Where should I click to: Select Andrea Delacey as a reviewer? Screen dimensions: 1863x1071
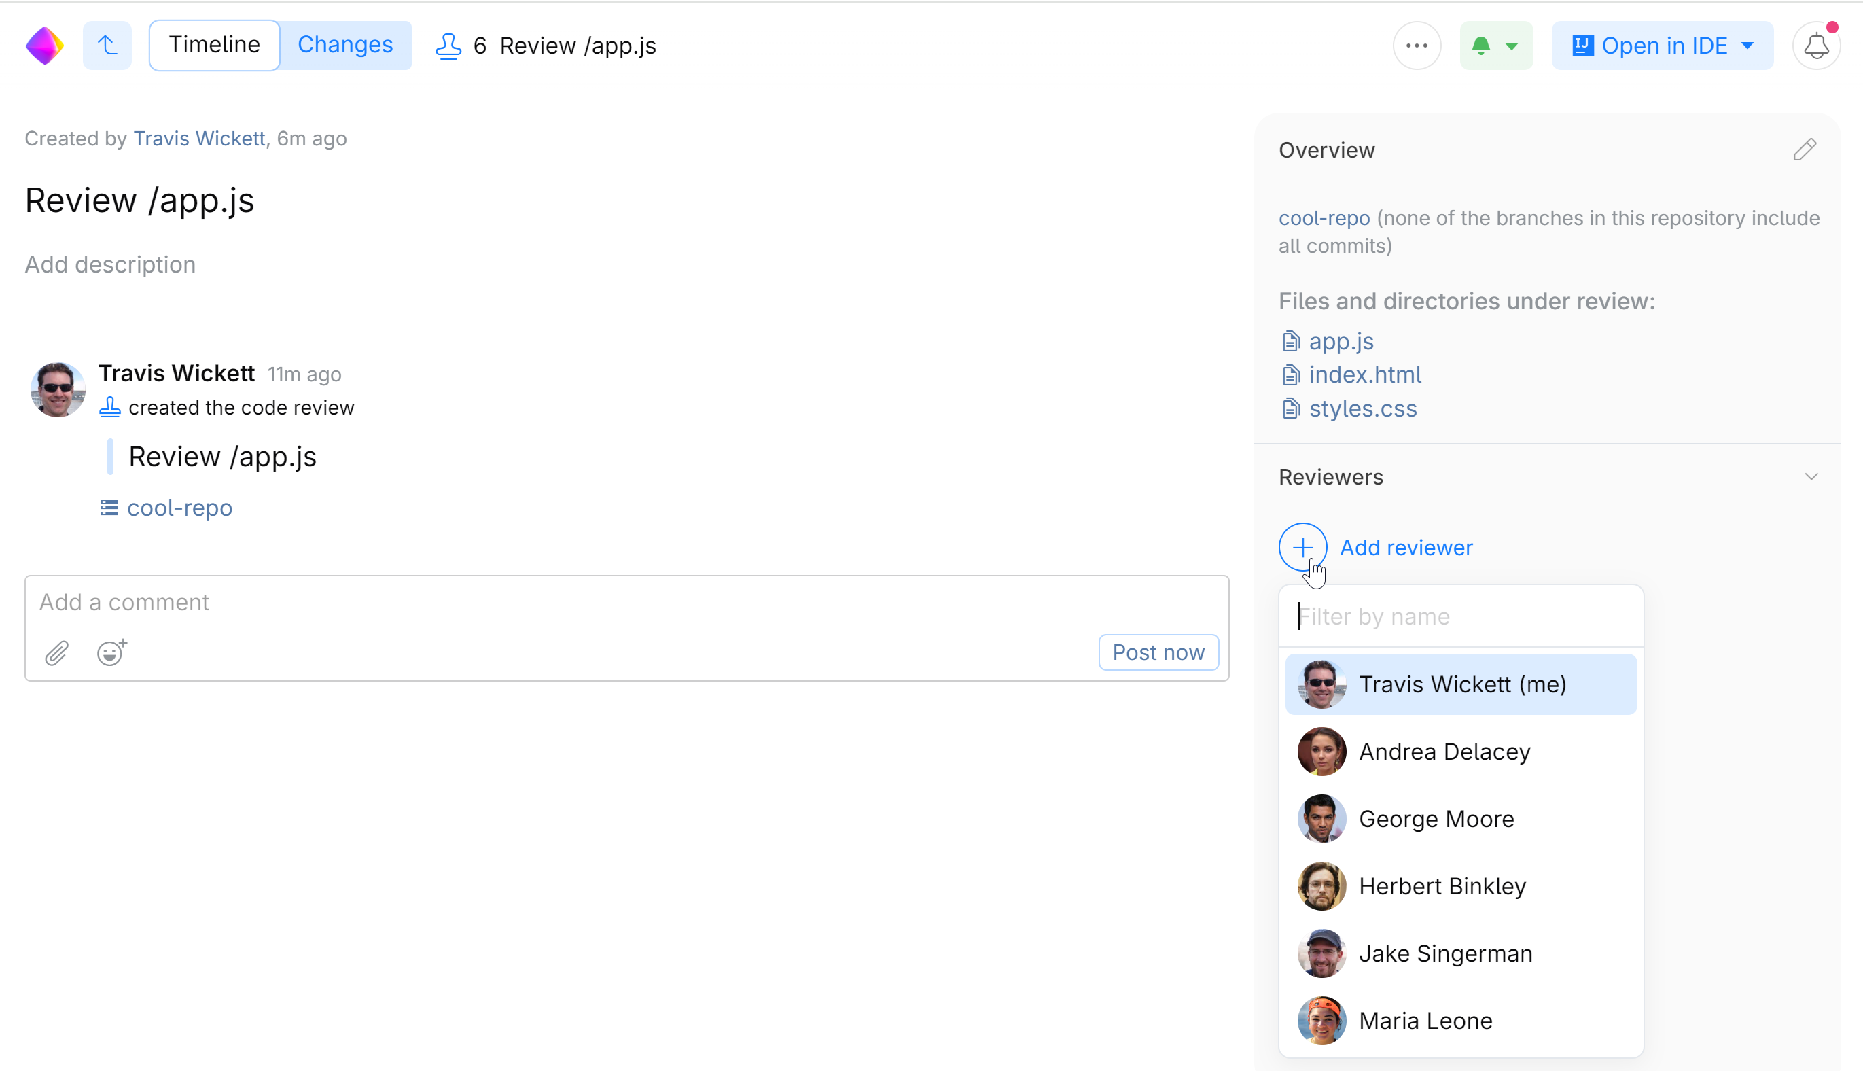(1444, 751)
